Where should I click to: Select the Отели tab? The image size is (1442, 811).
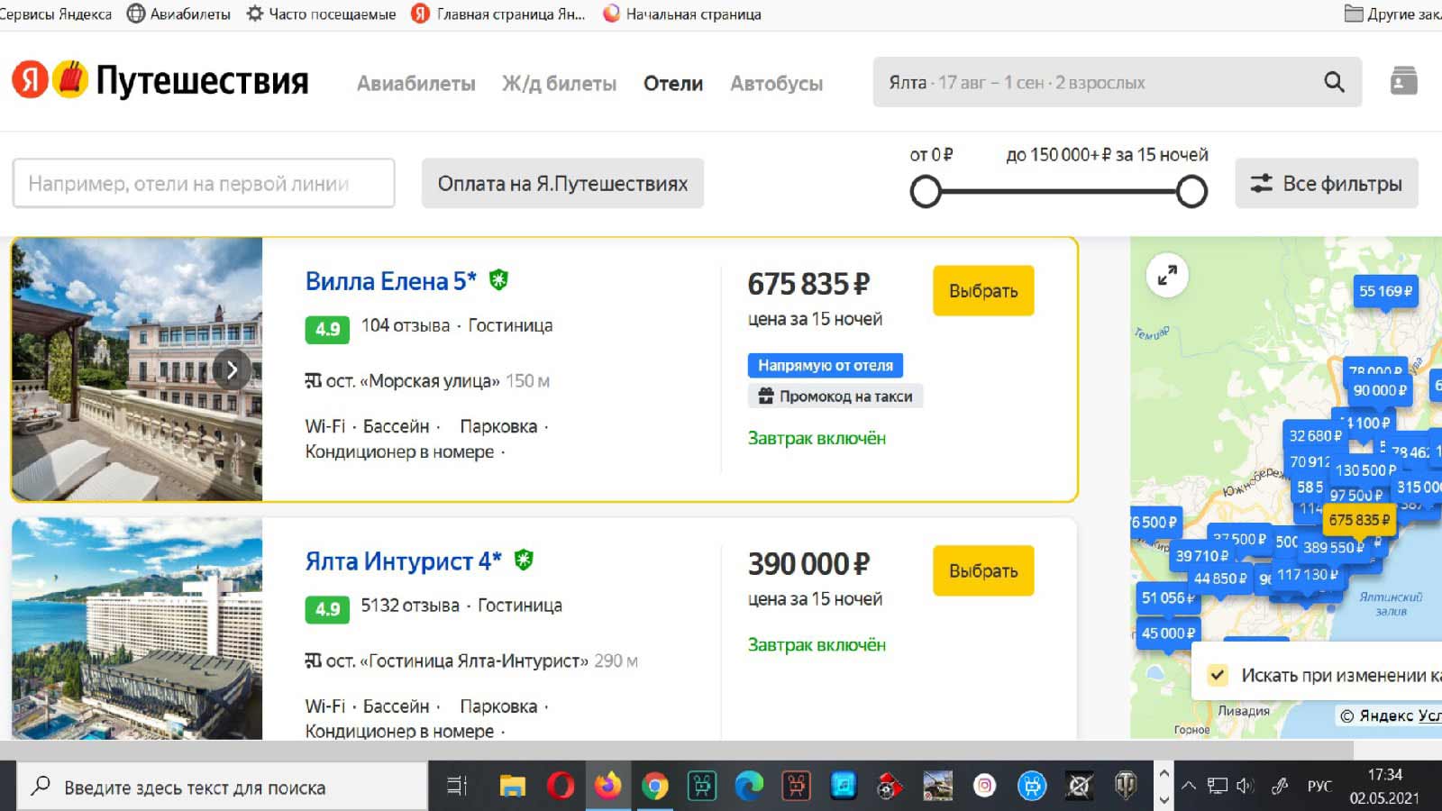673,84
